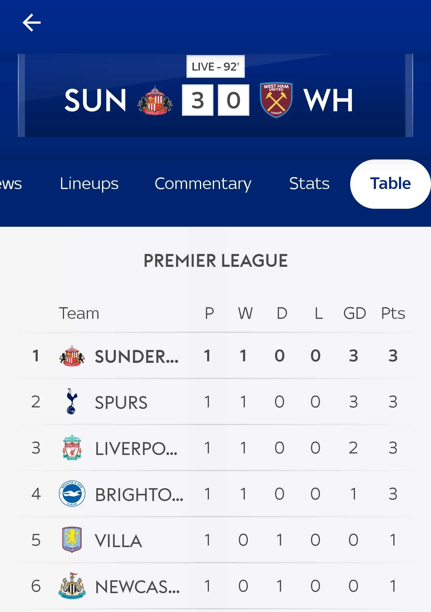The width and height of the screenshot is (431, 612).
Task: Switch to the Stats tab
Action: [309, 184]
